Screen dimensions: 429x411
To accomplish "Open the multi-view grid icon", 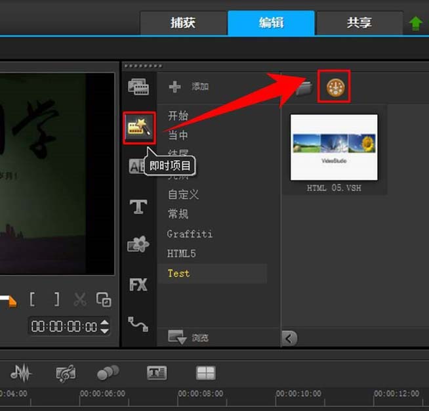I will [x=206, y=373].
